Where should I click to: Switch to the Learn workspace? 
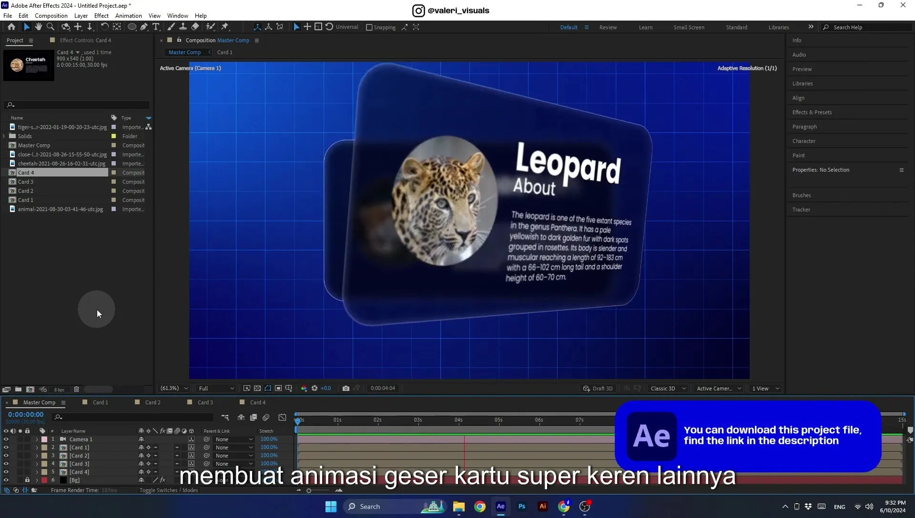(646, 28)
